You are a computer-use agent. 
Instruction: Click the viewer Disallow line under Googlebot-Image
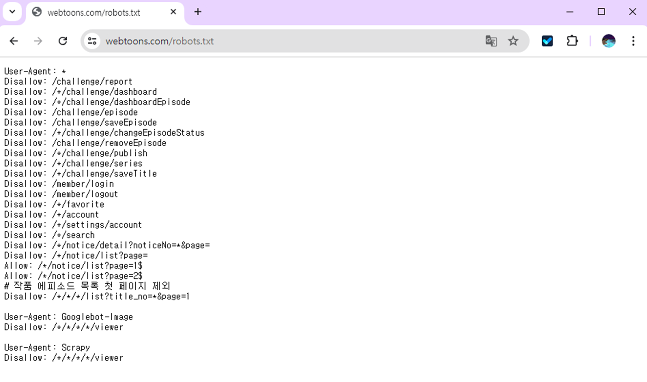point(64,327)
